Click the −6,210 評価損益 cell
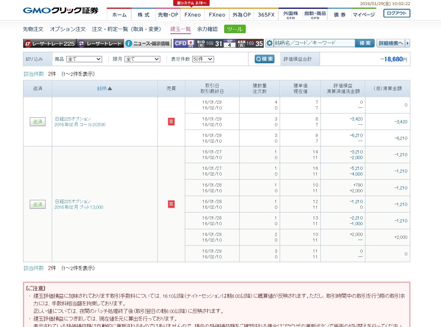Screen dimensions: 441x327 (x=356, y=135)
